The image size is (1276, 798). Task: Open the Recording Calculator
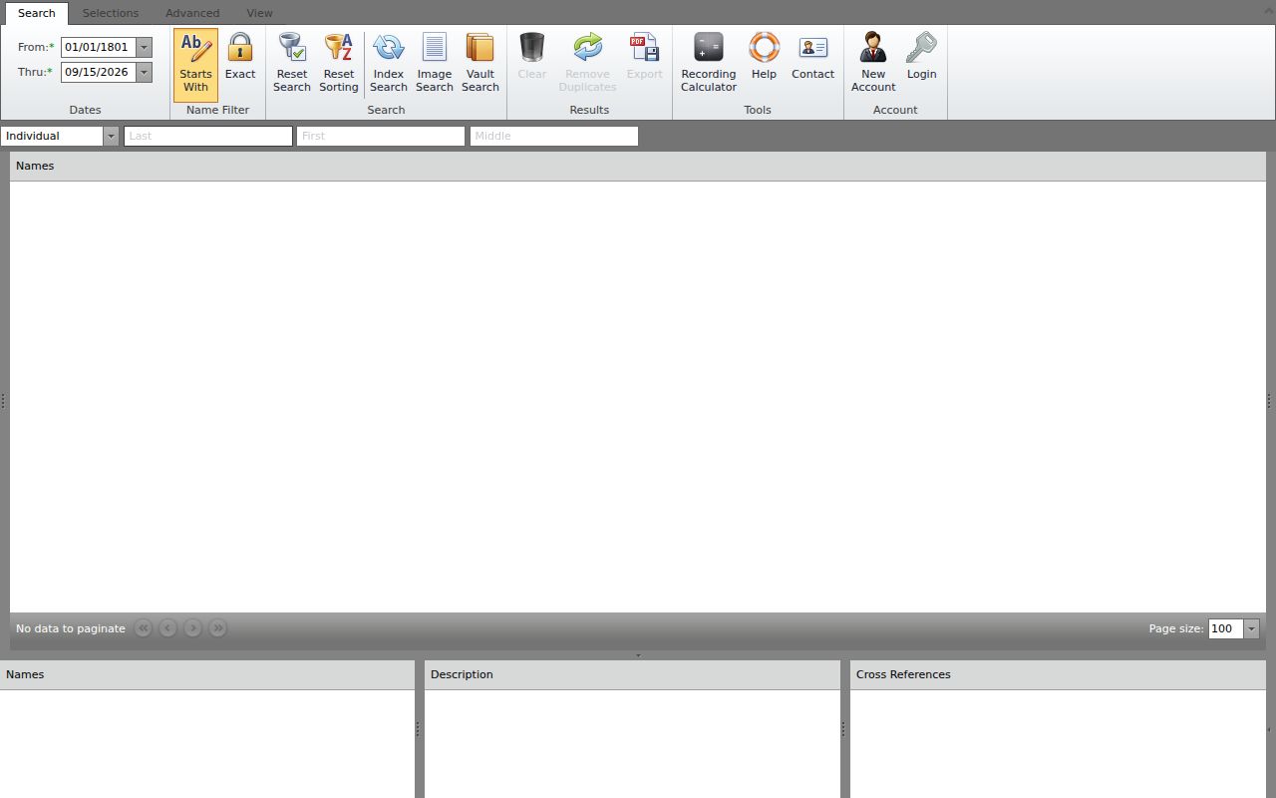709,64
